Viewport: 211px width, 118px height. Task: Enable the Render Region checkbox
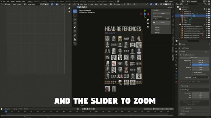pos(193,72)
